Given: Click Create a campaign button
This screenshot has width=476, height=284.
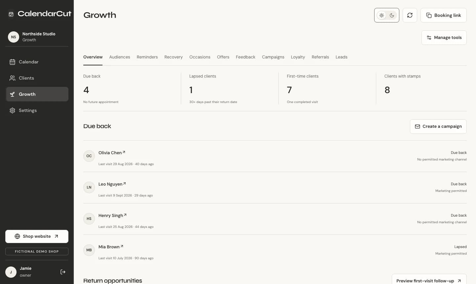Looking at the screenshot, I should coord(438,126).
